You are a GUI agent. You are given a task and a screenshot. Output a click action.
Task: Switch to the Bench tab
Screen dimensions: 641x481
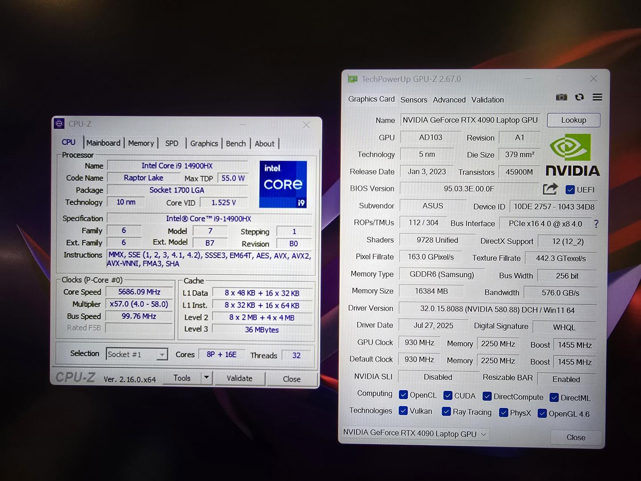(x=236, y=143)
